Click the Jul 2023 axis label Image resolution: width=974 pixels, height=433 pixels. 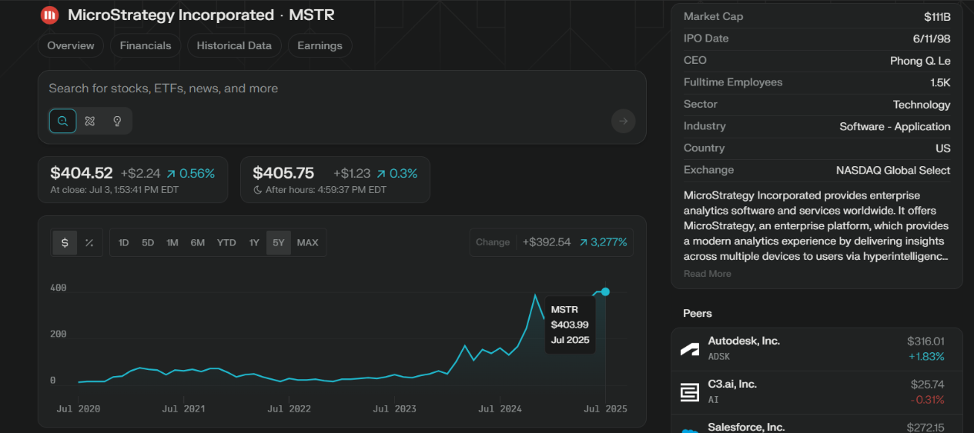pyautogui.click(x=394, y=408)
